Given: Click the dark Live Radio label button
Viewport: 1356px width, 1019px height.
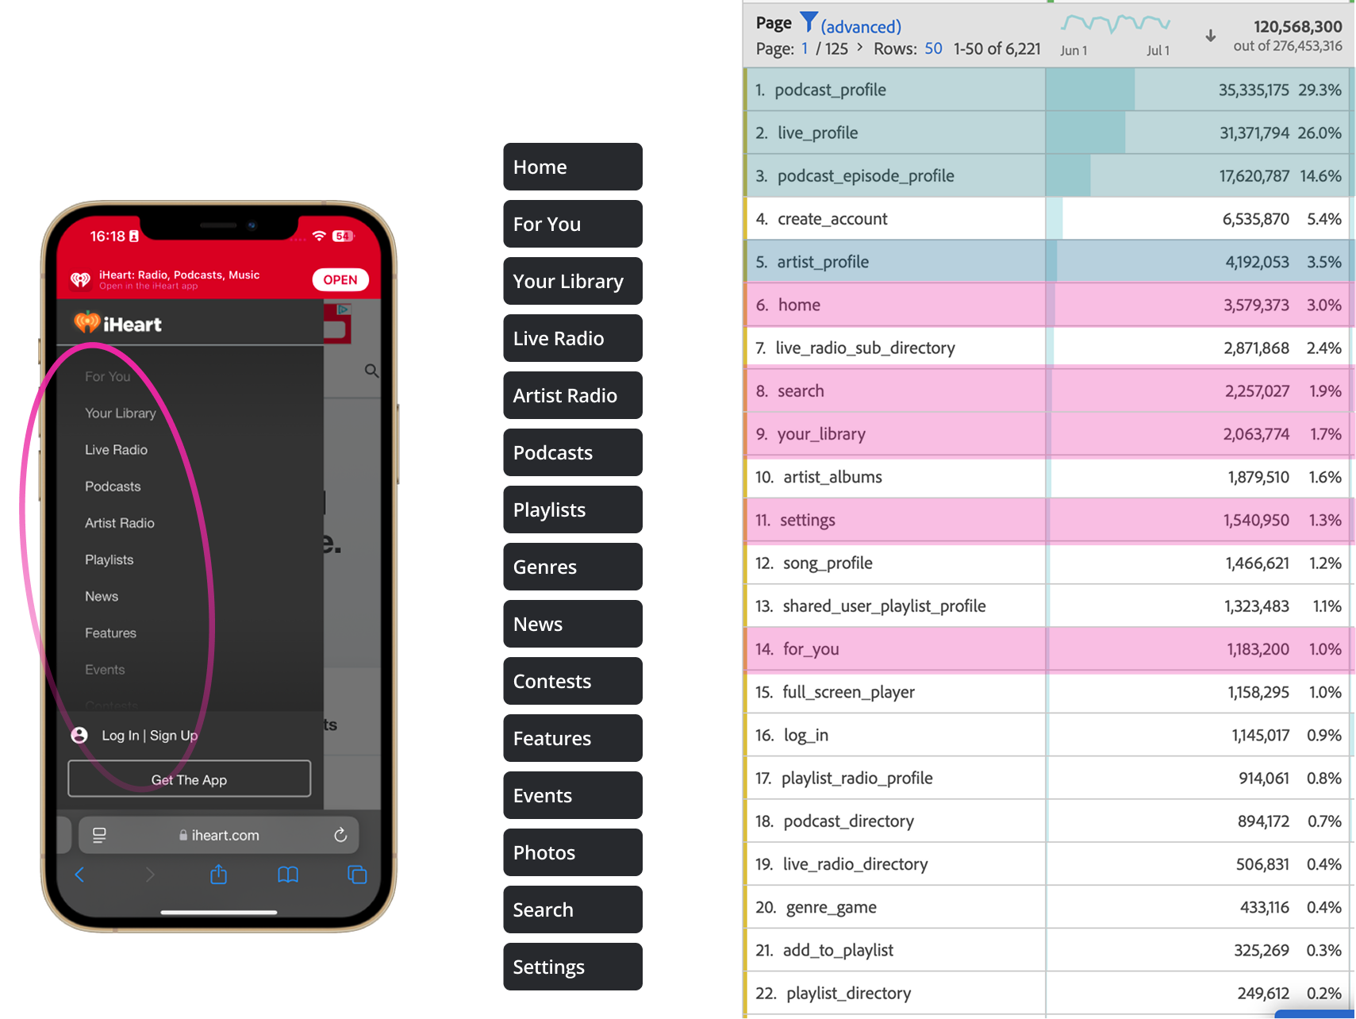Looking at the screenshot, I should click(x=573, y=338).
